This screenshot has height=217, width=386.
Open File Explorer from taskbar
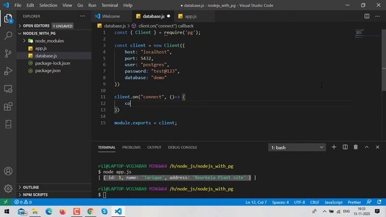click(35, 212)
